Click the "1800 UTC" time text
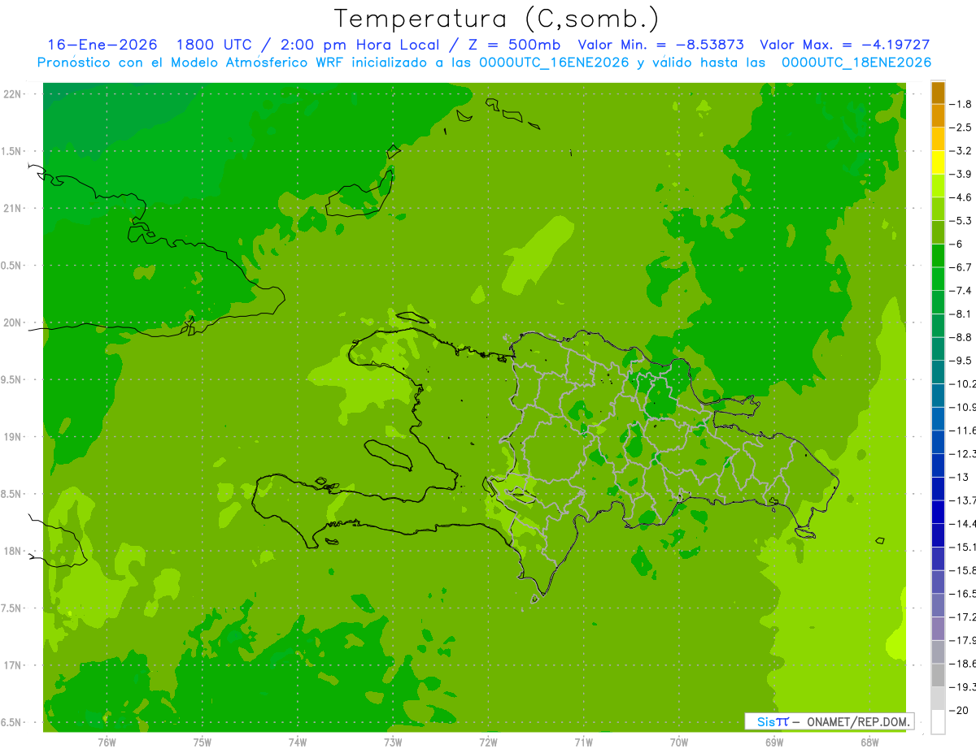 [x=213, y=45]
